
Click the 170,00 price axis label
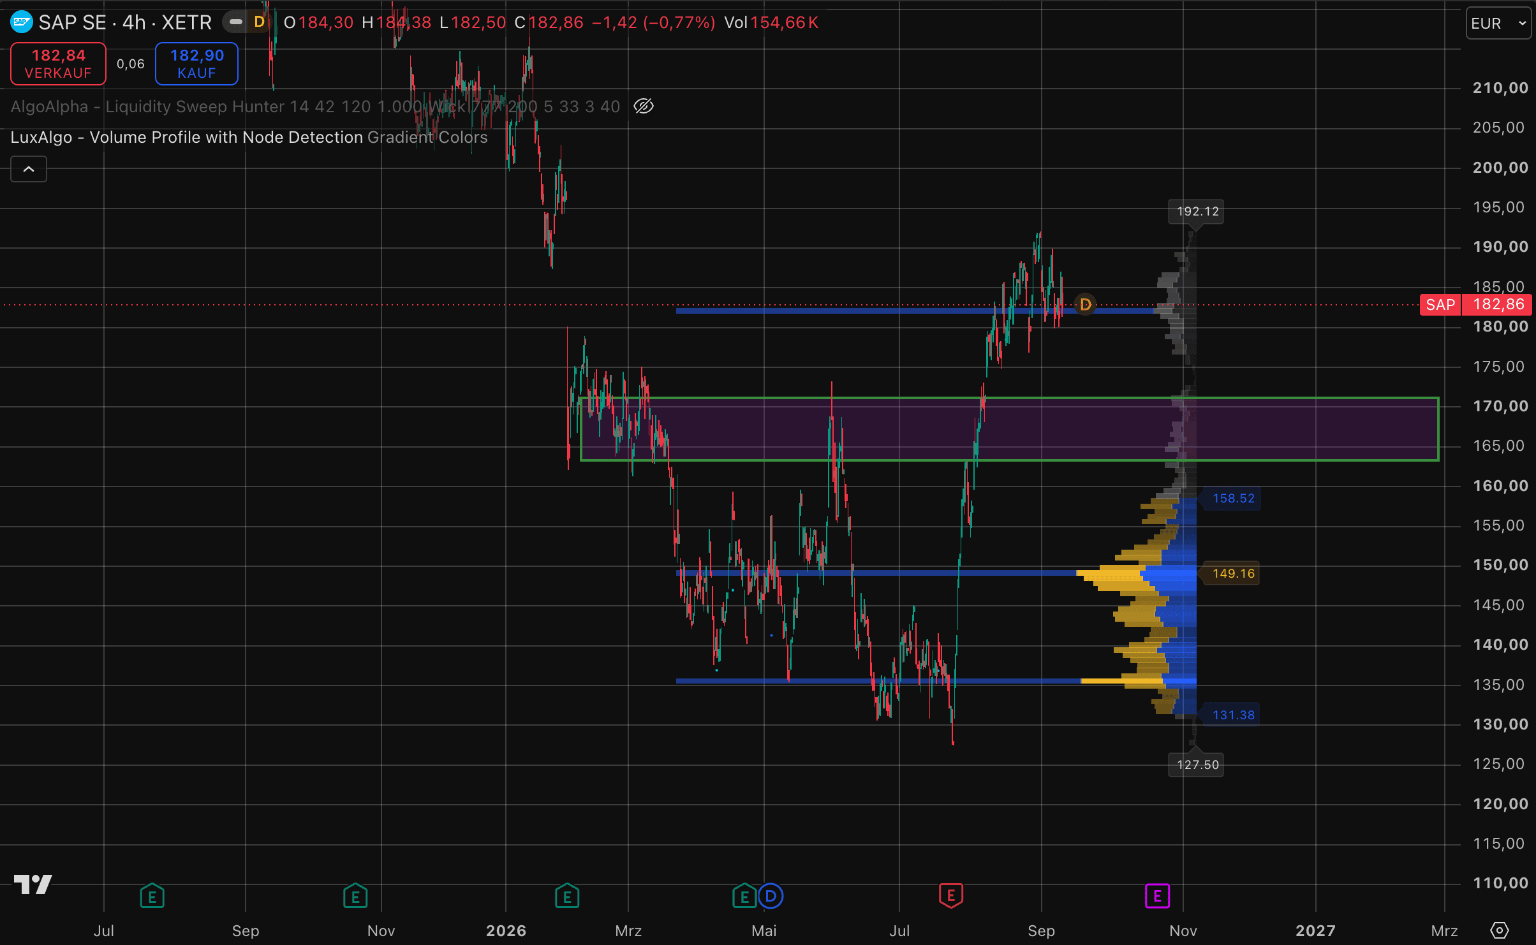(1500, 406)
